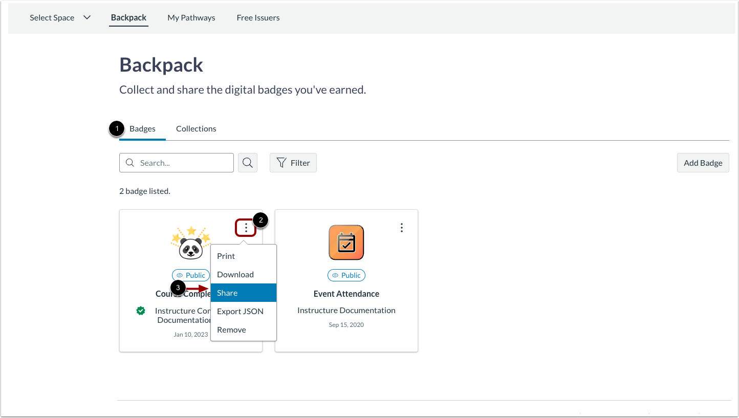Expand the Select Space dropdown
The image size is (739, 418).
pyautogui.click(x=60, y=17)
